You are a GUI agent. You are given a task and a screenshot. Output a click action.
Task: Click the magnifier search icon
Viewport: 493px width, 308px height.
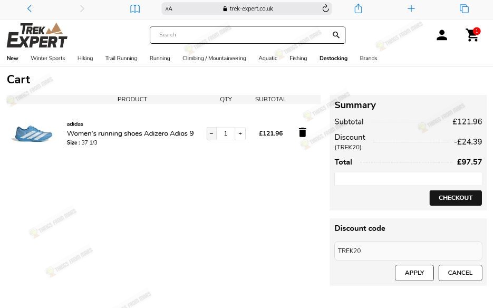click(x=336, y=35)
